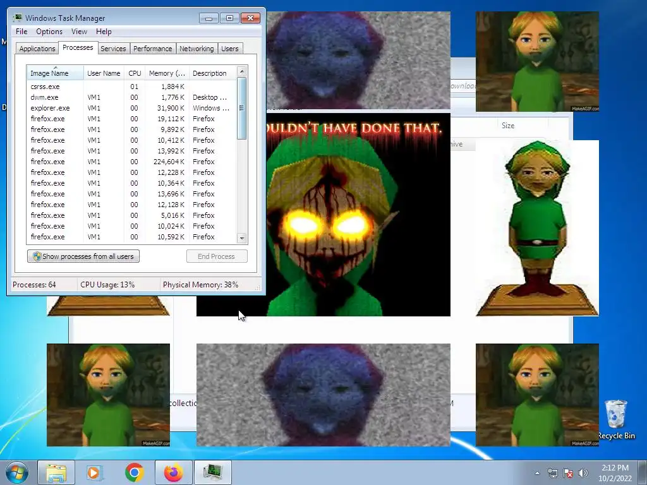
Task: Sort processes by CPU column
Action: coord(135,73)
